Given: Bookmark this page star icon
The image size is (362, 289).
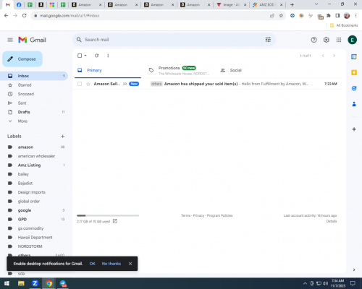Looking at the screenshot, I should coord(281,16).
